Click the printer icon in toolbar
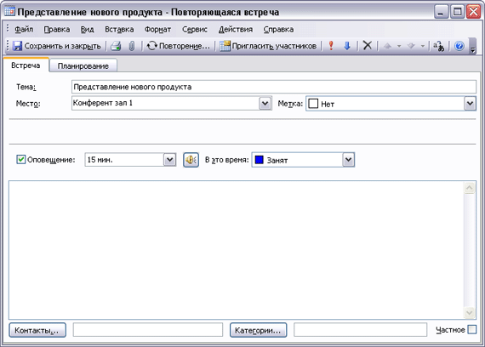This screenshot has height=347, width=485. 116,46
